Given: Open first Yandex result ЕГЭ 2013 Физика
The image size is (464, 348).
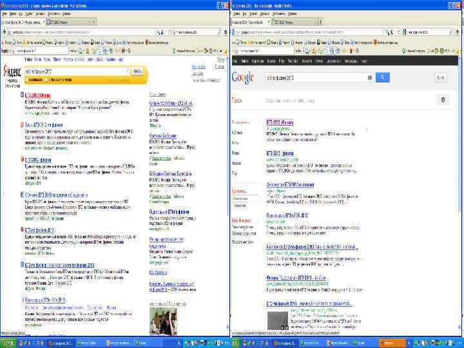Looking at the screenshot, I should 38,95.
